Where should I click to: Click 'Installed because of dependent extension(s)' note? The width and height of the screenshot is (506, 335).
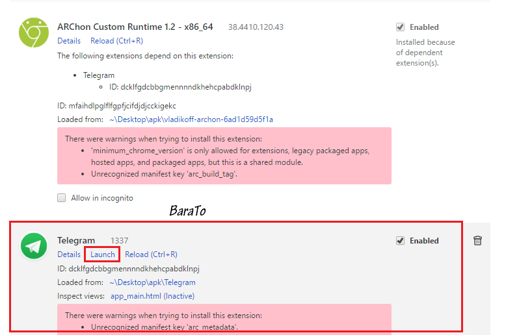tap(425, 53)
